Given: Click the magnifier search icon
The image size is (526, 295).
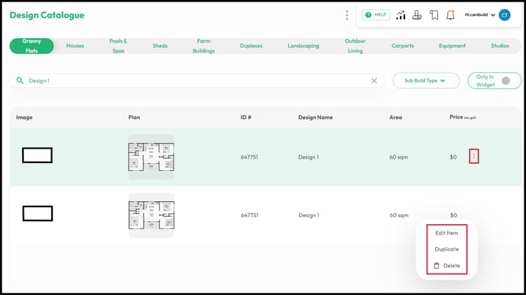Looking at the screenshot, I should point(20,81).
